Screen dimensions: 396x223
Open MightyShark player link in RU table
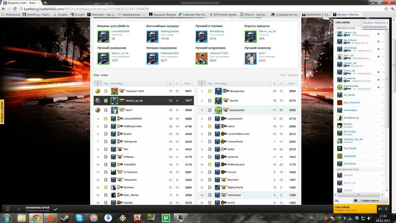point(236,187)
